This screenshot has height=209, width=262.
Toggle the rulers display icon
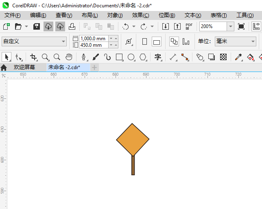(x=256, y=26)
